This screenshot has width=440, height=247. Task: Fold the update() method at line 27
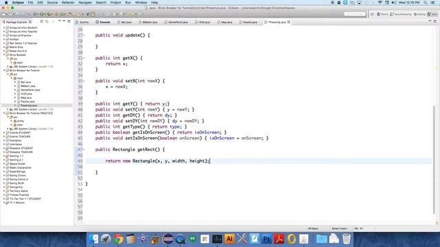point(84,35)
